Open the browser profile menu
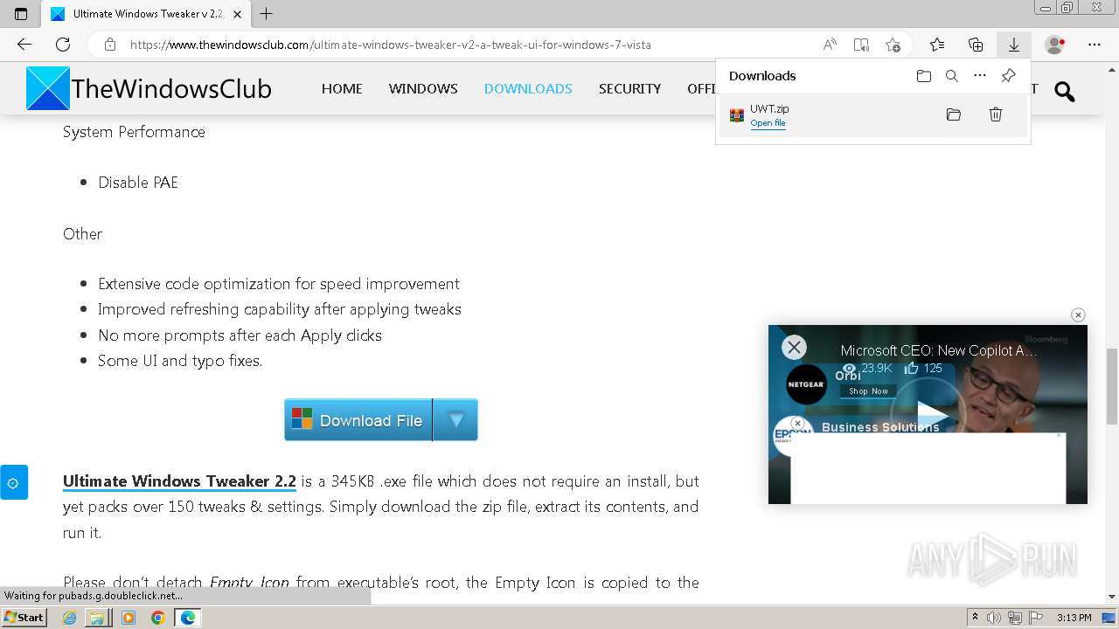Image resolution: width=1119 pixels, height=629 pixels. [1055, 45]
